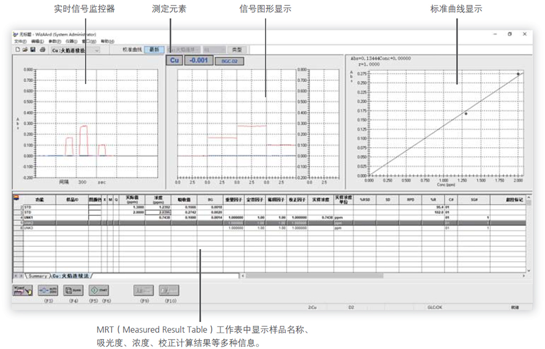Viewport: 545px width, 349px height.
Task: Click the Open file folder icon
Action: [x=25, y=50]
